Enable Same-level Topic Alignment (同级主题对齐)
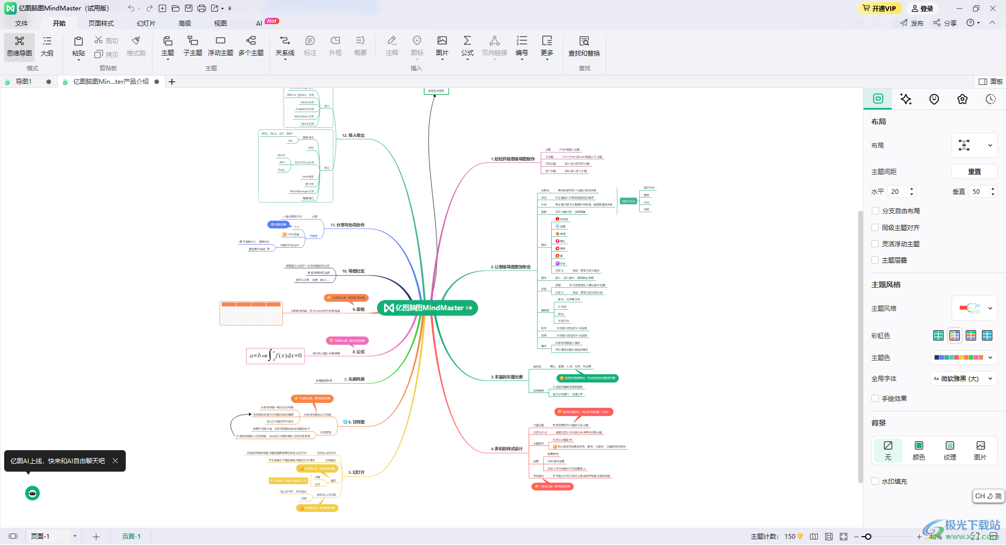 point(875,227)
